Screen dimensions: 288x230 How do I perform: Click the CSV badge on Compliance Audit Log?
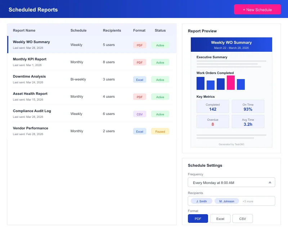point(139,114)
